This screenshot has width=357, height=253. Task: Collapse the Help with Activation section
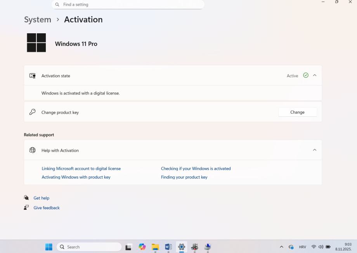pyautogui.click(x=315, y=150)
